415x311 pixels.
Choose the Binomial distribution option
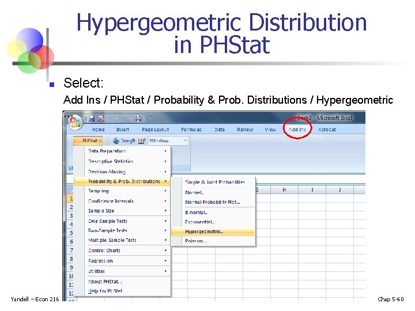[x=213, y=213]
